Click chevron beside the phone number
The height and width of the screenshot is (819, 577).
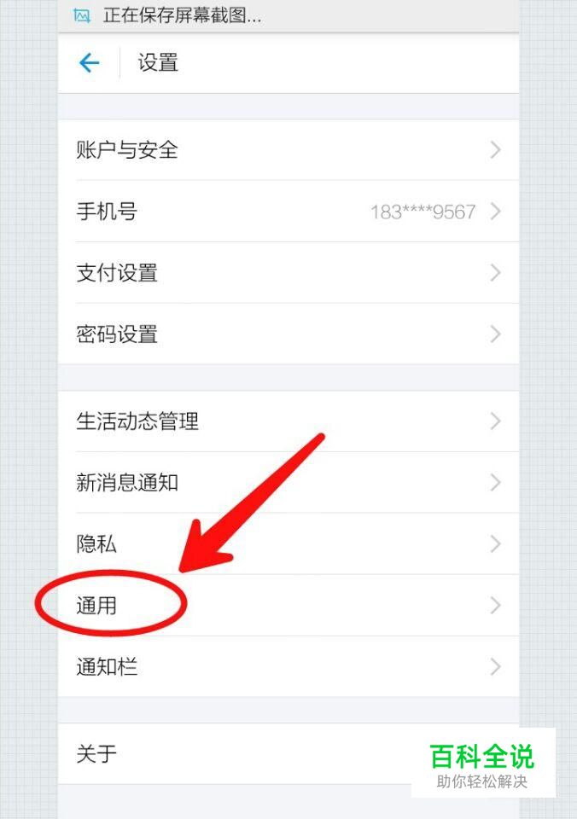tap(495, 212)
